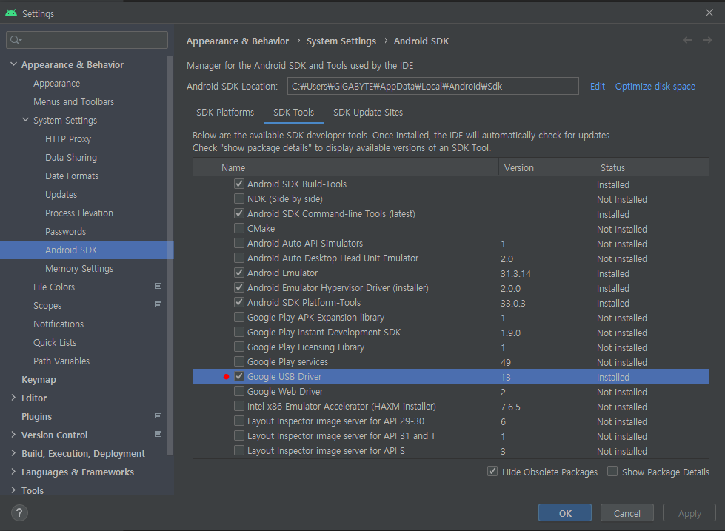Expand the Tools section

coord(13,490)
